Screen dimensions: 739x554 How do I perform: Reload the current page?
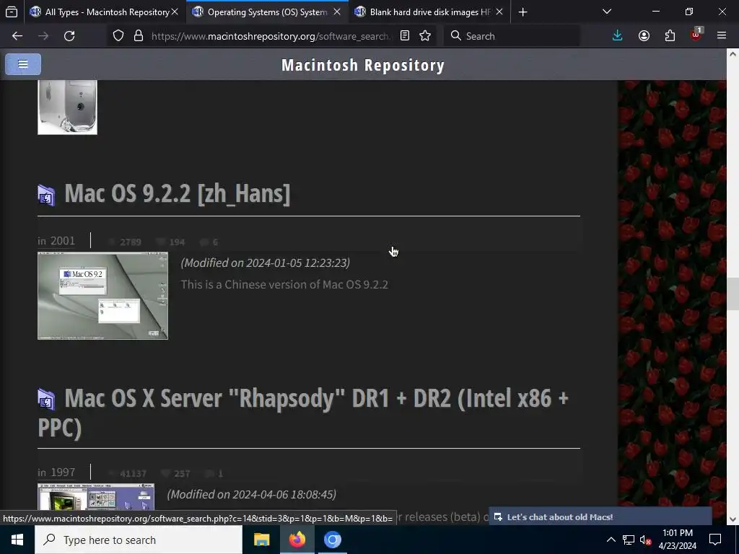[69, 36]
